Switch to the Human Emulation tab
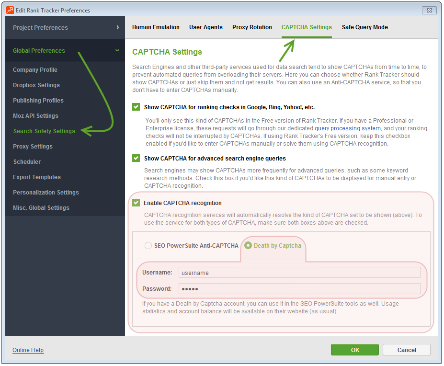Screen dimensions: 444x366 (x=156, y=27)
